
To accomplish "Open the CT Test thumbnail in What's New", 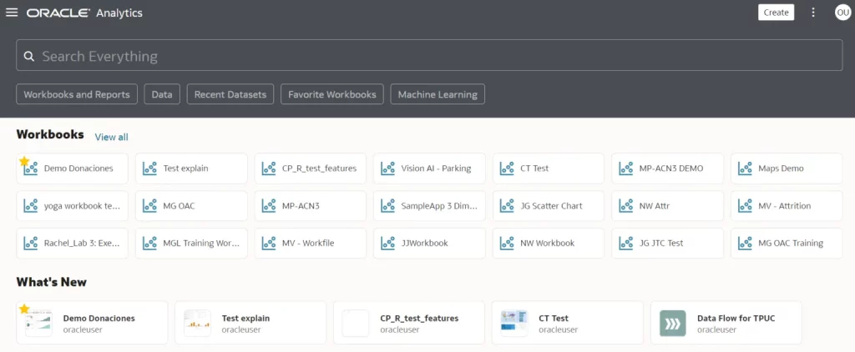I will (x=514, y=323).
